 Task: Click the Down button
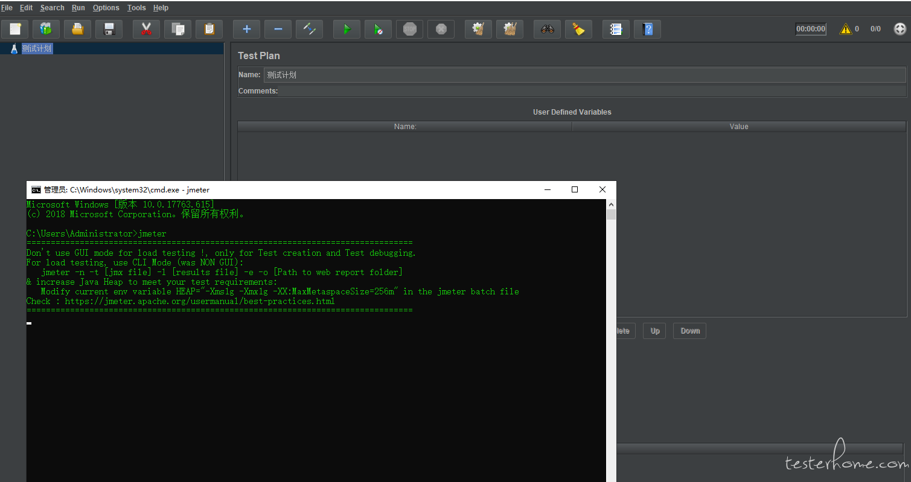pyautogui.click(x=690, y=331)
